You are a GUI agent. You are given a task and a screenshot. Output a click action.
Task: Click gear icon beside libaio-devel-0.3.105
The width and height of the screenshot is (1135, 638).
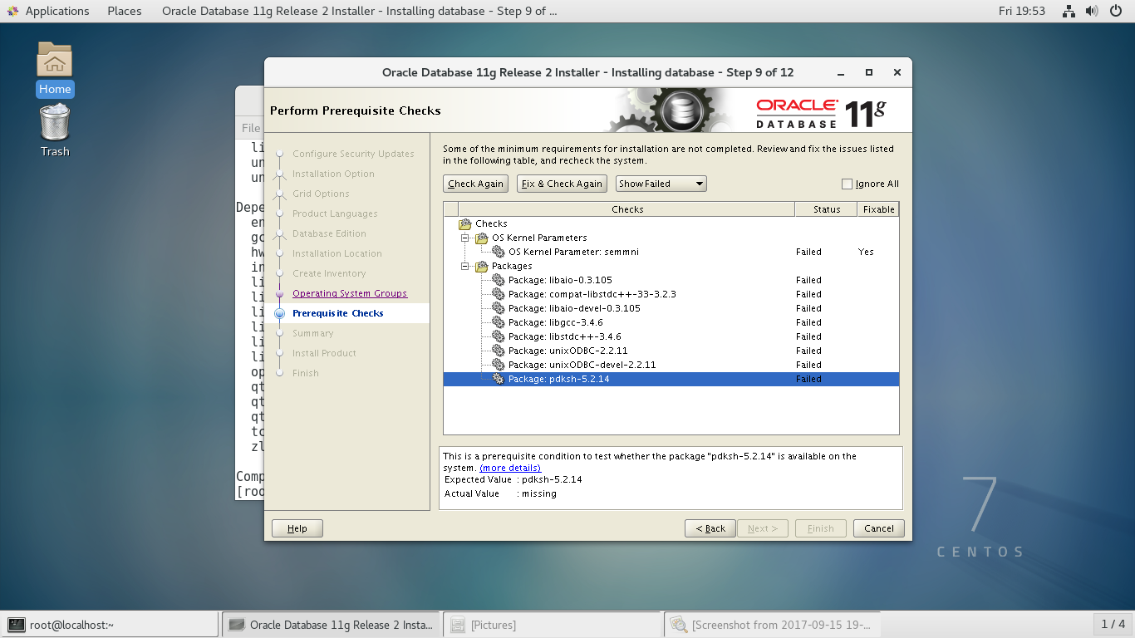[499, 308]
